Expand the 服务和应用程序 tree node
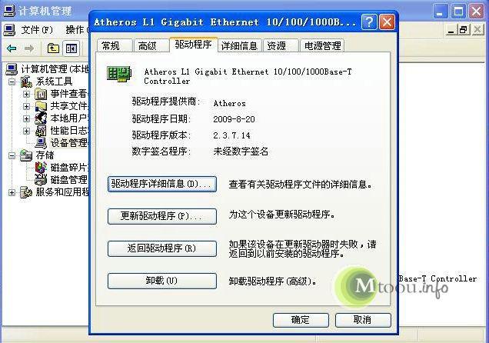The height and width of the screenshot is (343, 489). tap(12, 192)
